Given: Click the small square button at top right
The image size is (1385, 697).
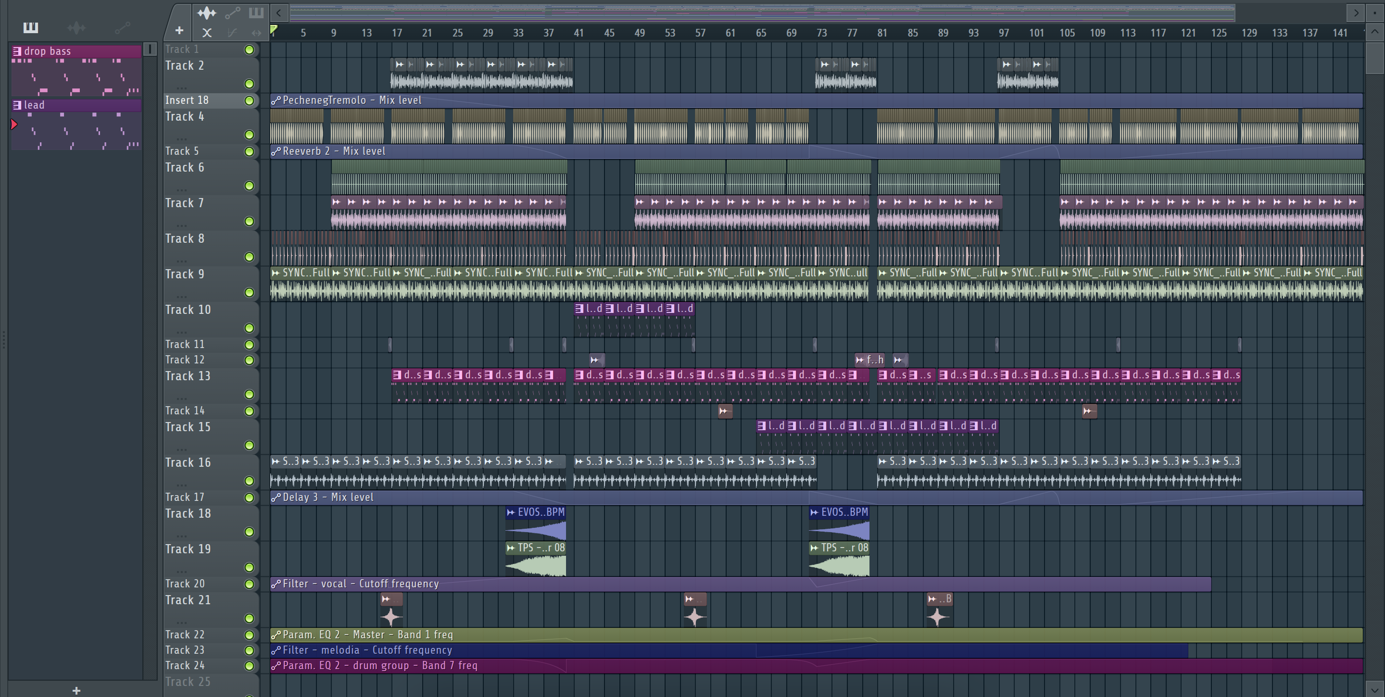Looking at the screenshot, I should point(1375,12).
